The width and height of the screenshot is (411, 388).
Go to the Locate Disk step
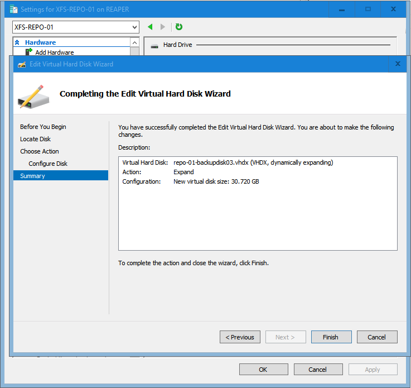tap(35, 139)
